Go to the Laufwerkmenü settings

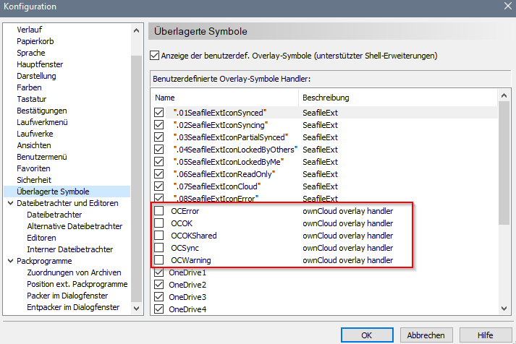point(43,122)
